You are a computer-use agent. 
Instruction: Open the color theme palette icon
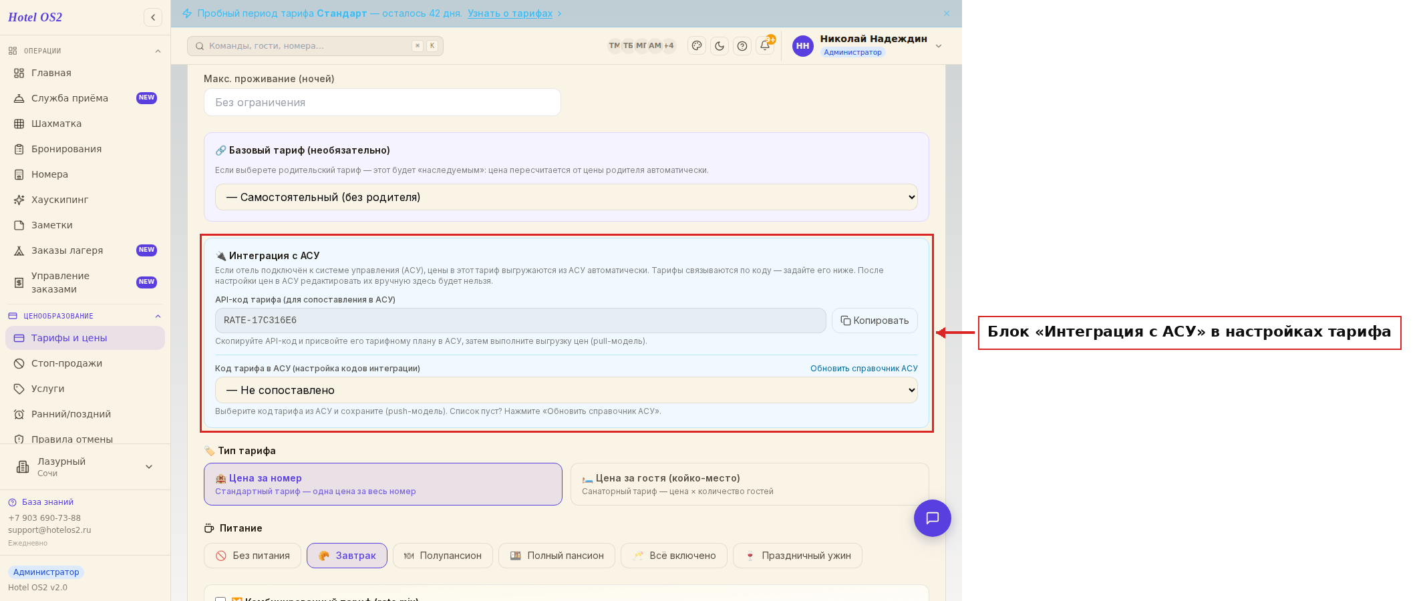pyautogui.click(x=697, y=45)
